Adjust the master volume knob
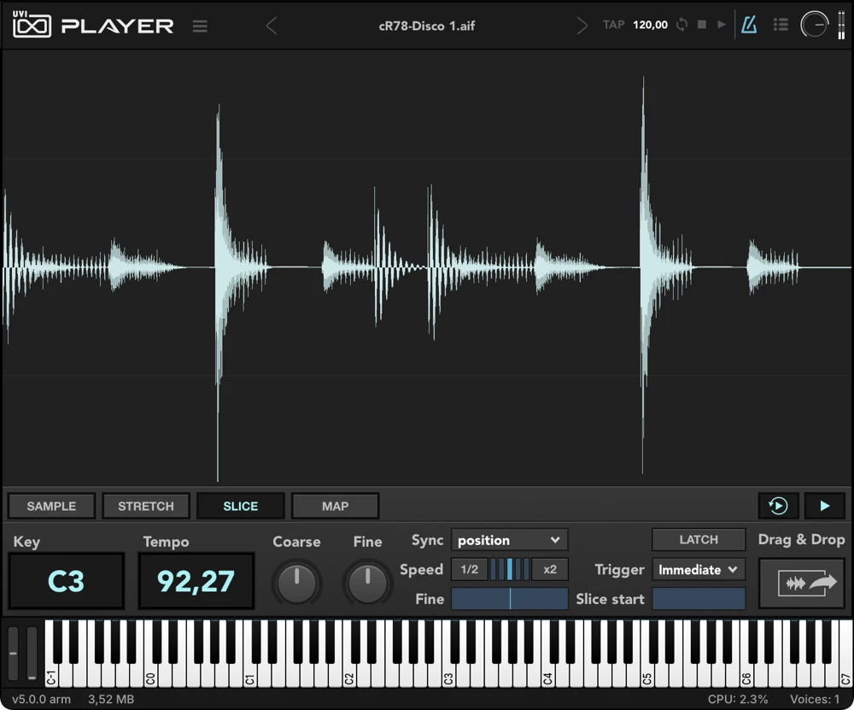 (x=814, y=25)
